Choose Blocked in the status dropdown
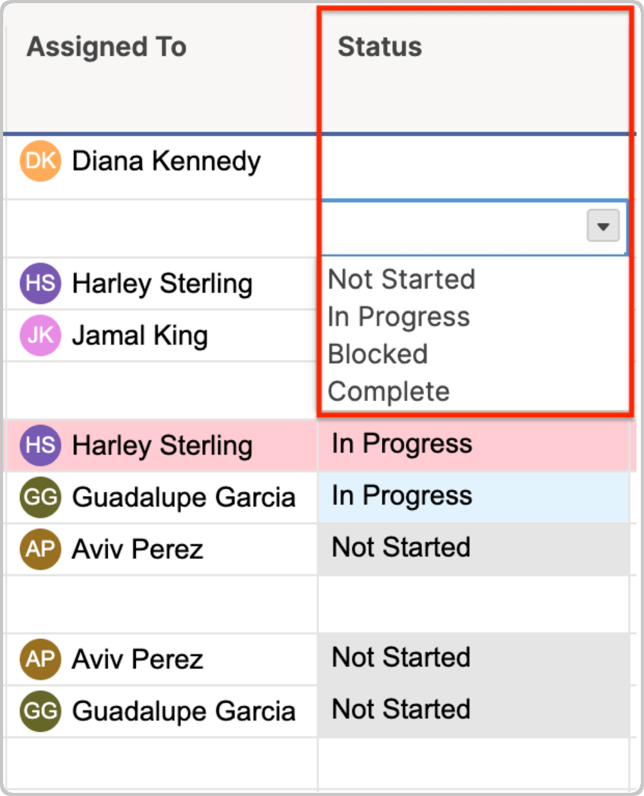The height and width of the screenshot is (796, 644). point(378,354)
